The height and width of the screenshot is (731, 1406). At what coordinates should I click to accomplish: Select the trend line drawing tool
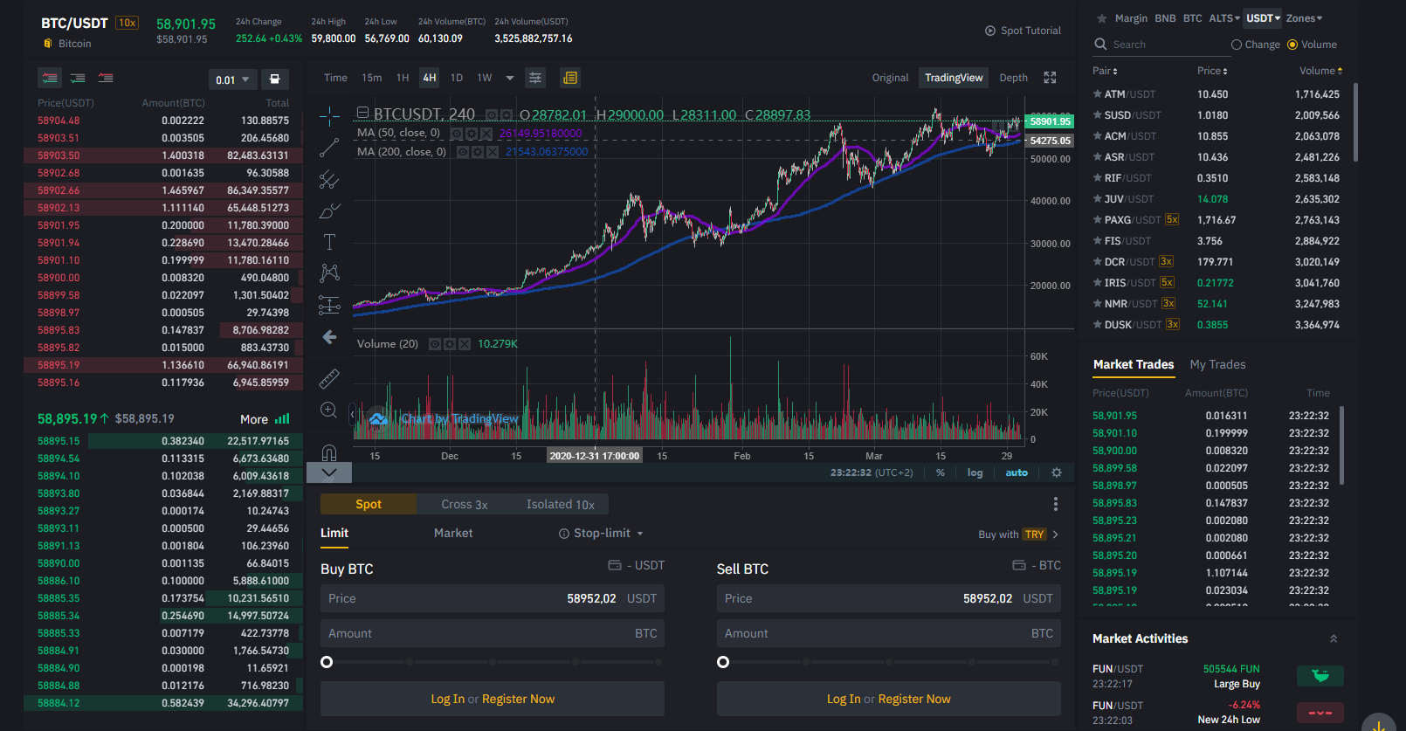[x=329, y=148]
